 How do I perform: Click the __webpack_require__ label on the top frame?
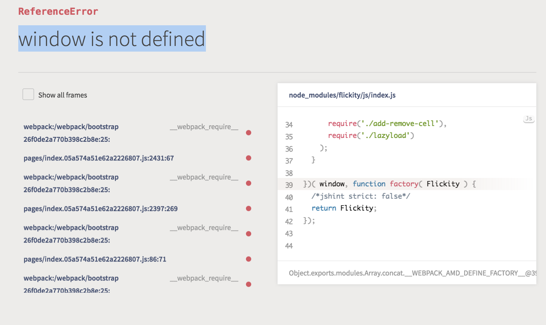click(x=204, y=127)
